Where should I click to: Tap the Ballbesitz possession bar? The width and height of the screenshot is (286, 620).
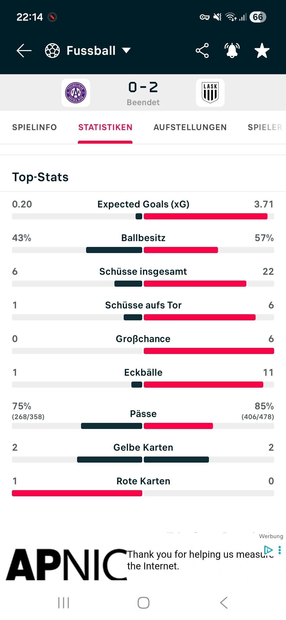[x=143, y=250]
